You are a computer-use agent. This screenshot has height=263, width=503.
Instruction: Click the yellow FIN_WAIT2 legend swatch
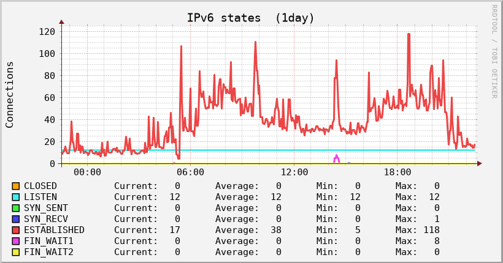coord(16,252)
